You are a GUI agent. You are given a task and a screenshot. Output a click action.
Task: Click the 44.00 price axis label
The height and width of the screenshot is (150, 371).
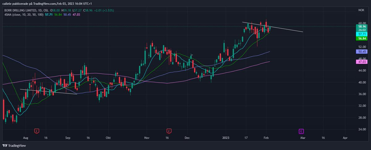362,71
